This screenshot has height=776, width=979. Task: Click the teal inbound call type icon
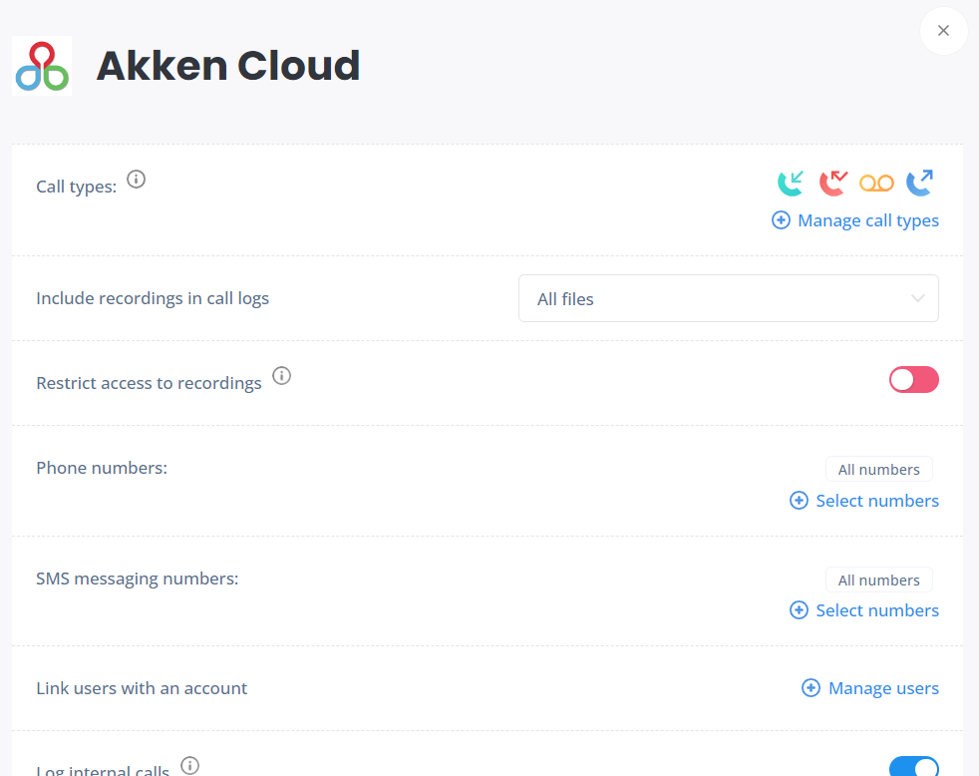[791, 184]
